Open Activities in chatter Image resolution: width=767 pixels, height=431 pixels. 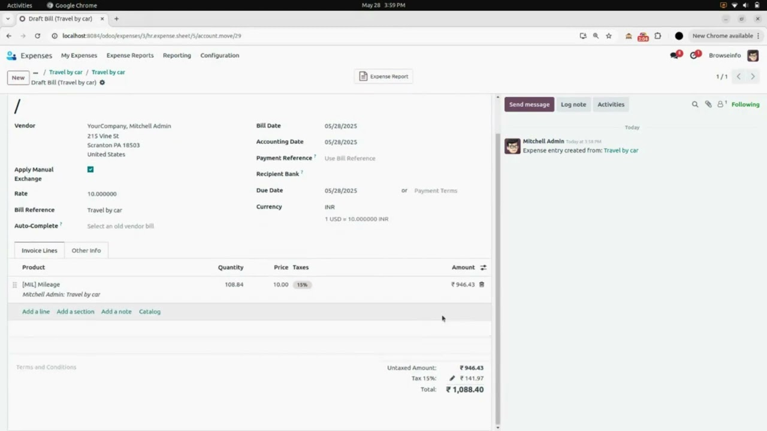611,104
